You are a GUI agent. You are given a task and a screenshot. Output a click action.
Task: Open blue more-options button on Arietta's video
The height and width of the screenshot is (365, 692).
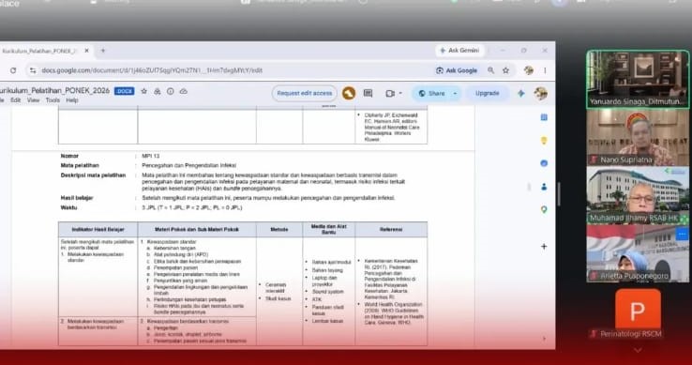683,234
